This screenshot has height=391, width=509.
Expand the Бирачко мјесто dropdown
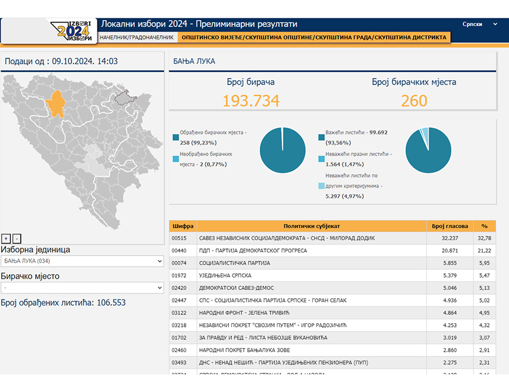[82, 288]
